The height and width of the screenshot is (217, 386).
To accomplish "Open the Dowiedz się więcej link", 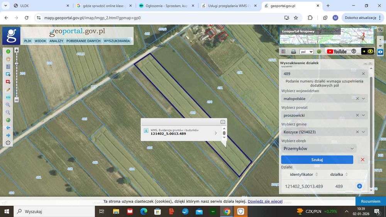I will click(265, 201).
